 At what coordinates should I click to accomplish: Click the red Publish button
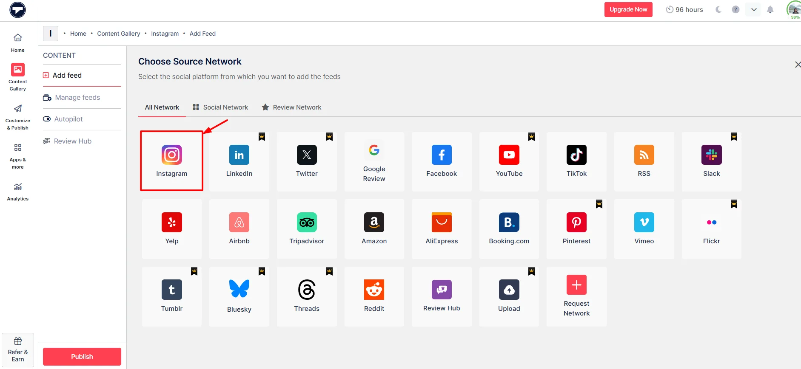click(82, 357)
